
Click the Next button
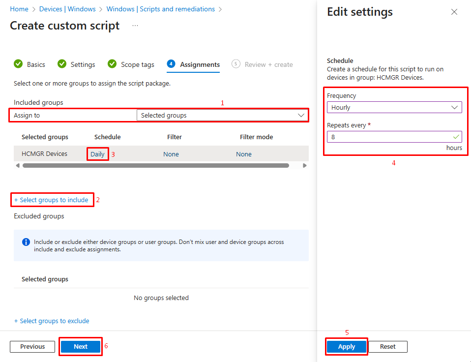coord(81,347)
